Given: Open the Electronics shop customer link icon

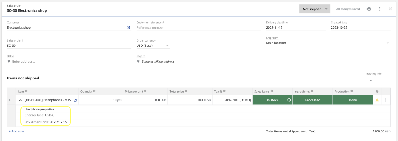Looking at the screenshot, I should 128,27.
